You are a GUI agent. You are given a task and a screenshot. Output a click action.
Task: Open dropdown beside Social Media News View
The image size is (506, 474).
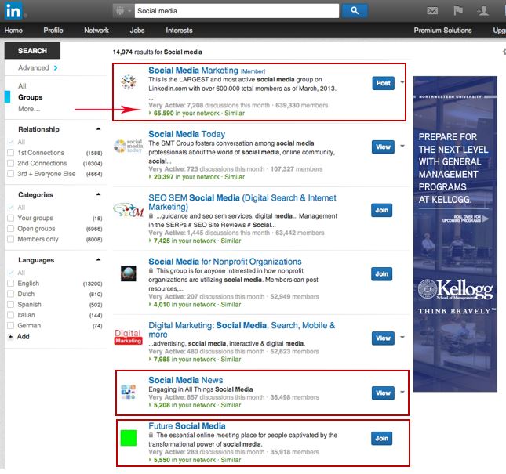pyautogui.click(x=402, y=393)
